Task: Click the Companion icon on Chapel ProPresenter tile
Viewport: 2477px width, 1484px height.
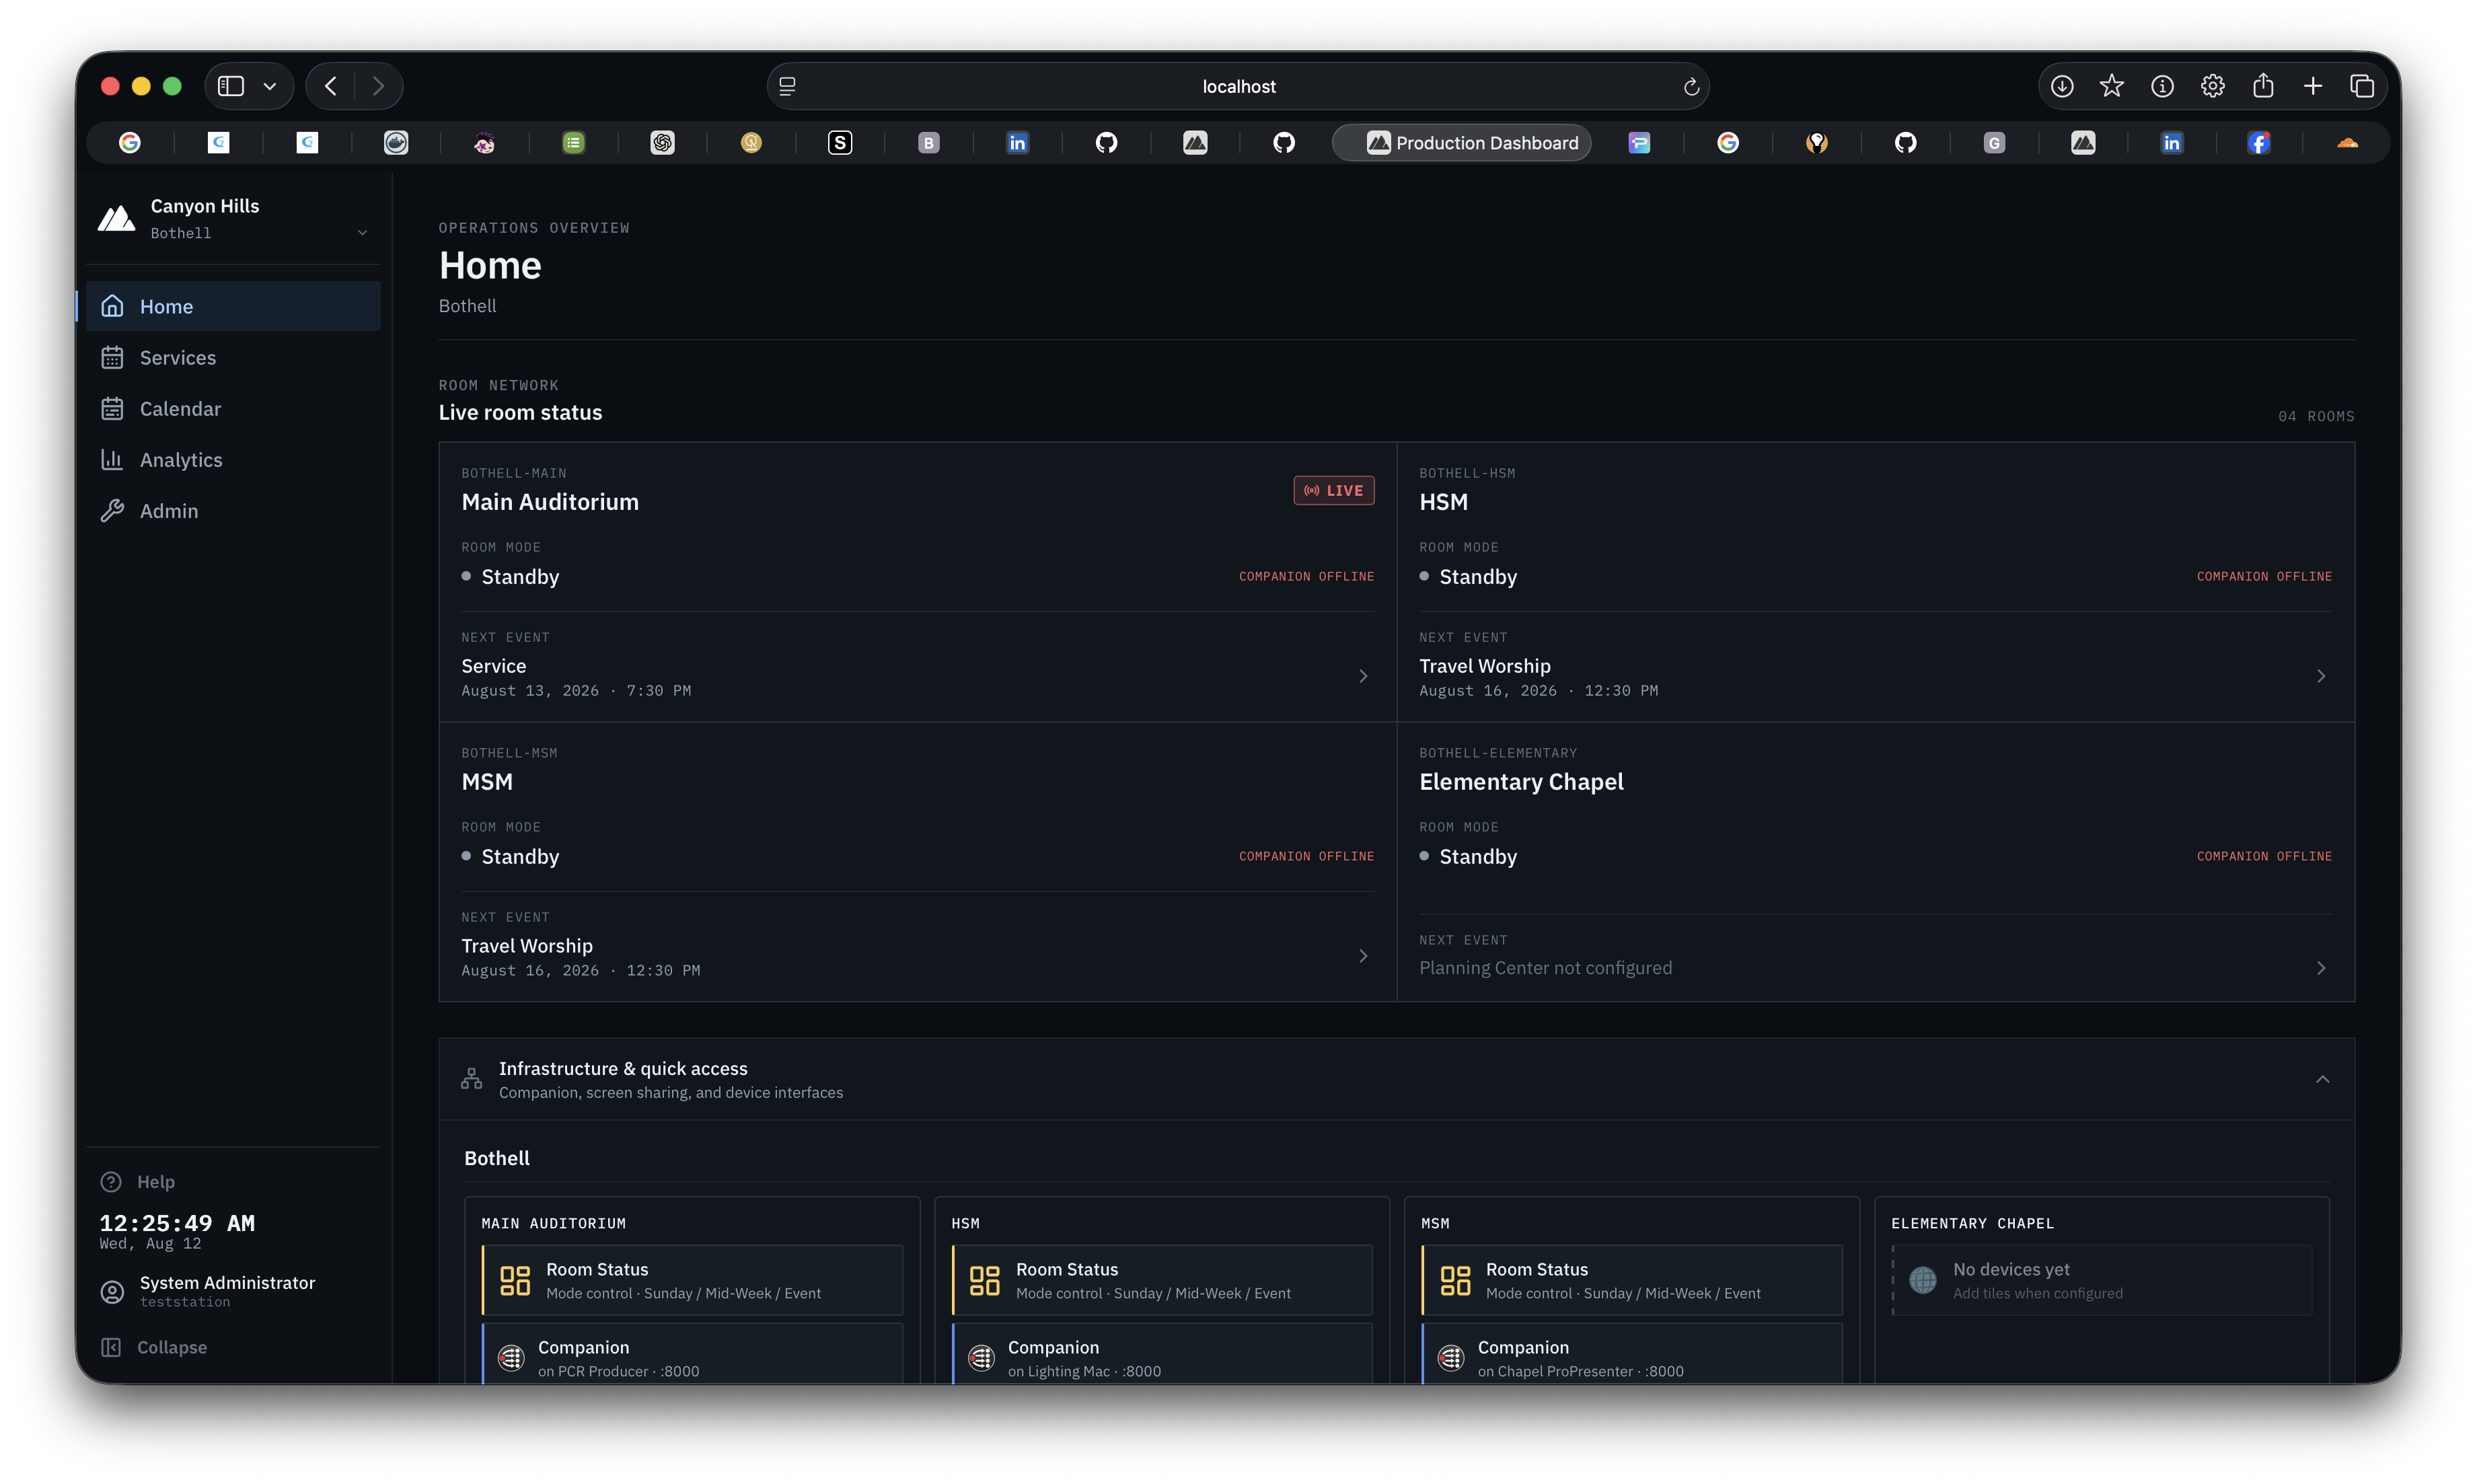Action: [1451, 1358]
